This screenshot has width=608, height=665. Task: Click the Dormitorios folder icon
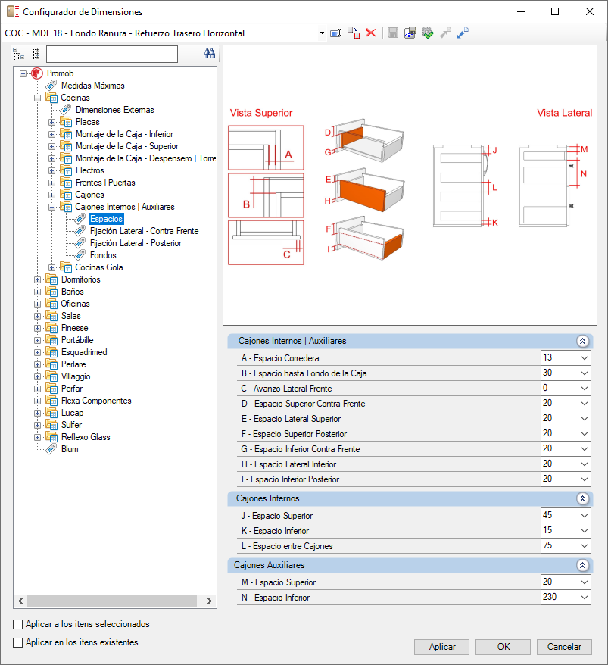click(x=51, y=280)
